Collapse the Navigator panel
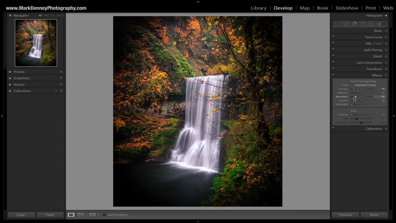Screen dimensions: 396x223 point(10,16)
